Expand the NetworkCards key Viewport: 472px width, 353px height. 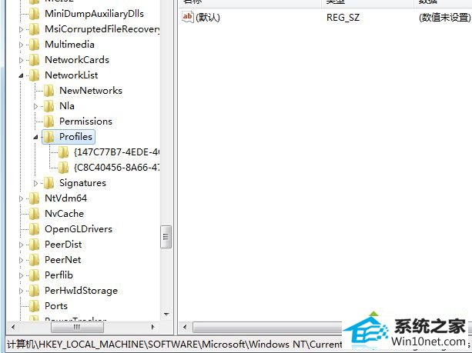pyautogui.click(x=21, y=60)
